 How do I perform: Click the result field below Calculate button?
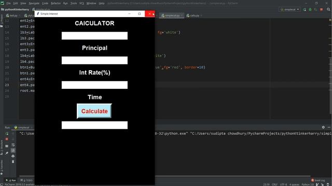coord(94,125)
